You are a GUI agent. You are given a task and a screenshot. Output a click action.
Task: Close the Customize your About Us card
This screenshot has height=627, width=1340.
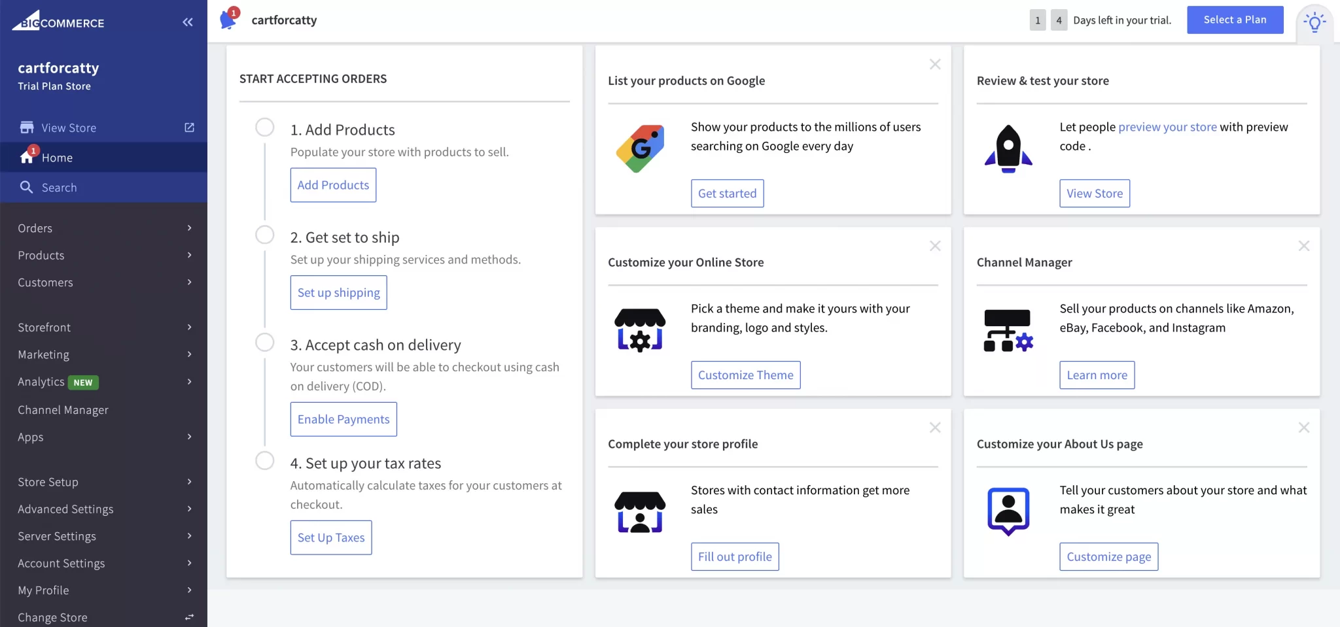tap(1303, 428)
